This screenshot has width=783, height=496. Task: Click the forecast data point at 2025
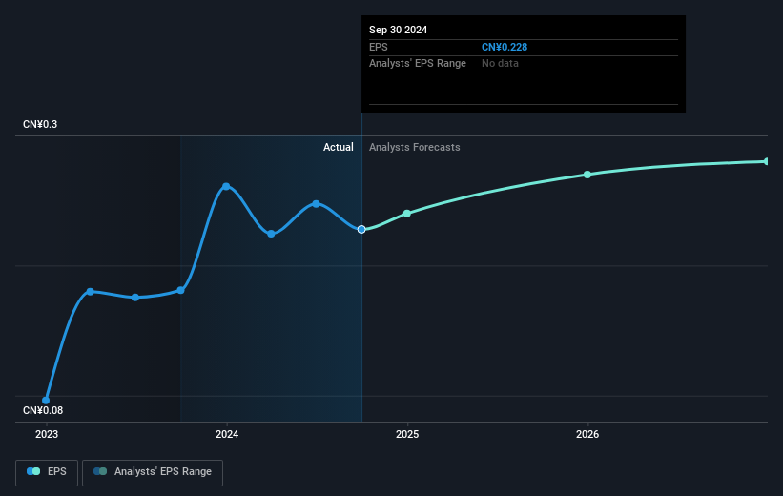point(407,214)
